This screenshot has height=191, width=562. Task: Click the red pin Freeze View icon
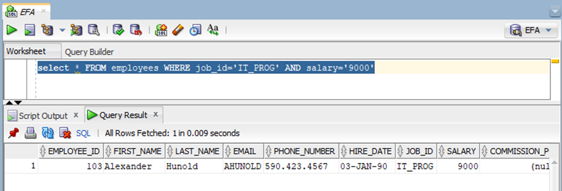point(13,133)
